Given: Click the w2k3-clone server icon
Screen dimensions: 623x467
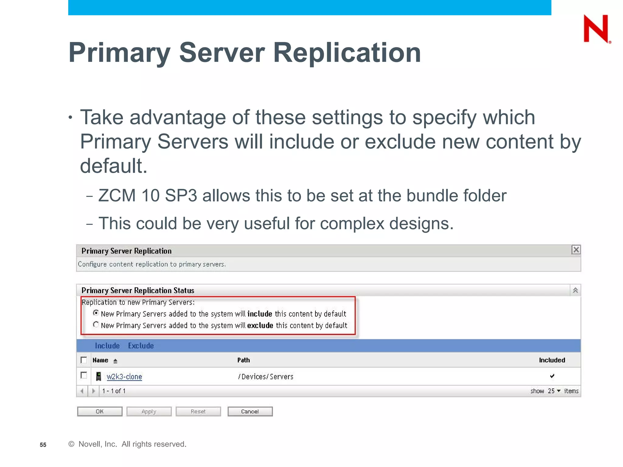Looking at the screenshot, I should (x=99, y=376).
